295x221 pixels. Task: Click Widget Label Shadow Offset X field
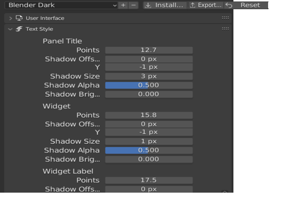point(149,189)
